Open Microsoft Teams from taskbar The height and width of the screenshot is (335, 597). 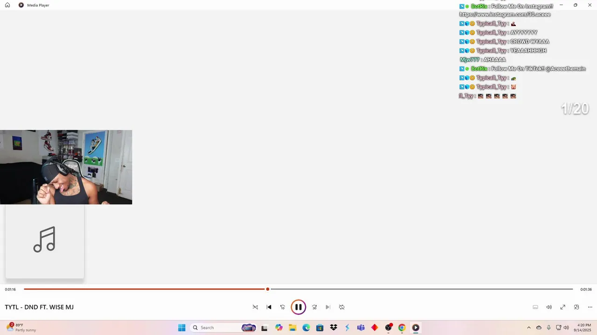click(361, 328)
